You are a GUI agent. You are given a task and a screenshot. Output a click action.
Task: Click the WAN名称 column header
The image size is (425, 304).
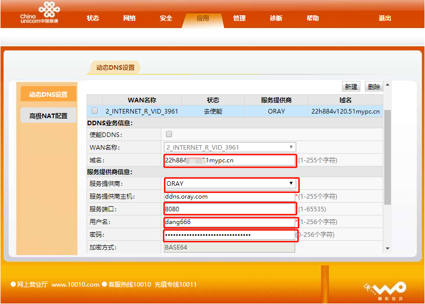click(142, 100)
